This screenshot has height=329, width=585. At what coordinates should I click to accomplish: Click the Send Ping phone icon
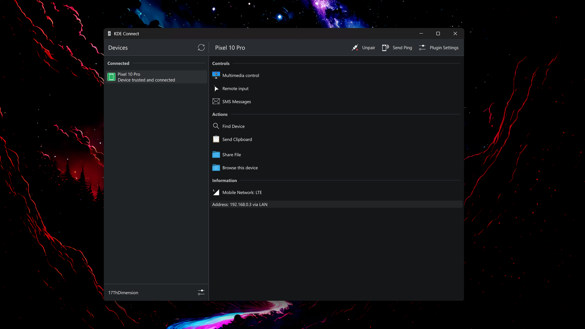(x=385, y=48)
